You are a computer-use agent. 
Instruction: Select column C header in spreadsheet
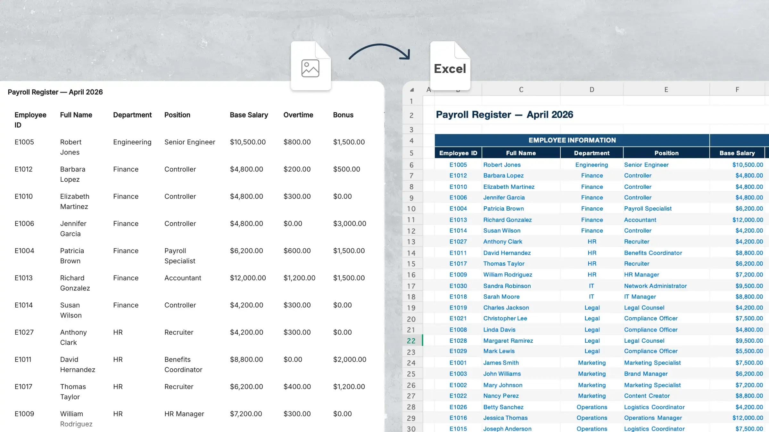click(x=521, y=90)
